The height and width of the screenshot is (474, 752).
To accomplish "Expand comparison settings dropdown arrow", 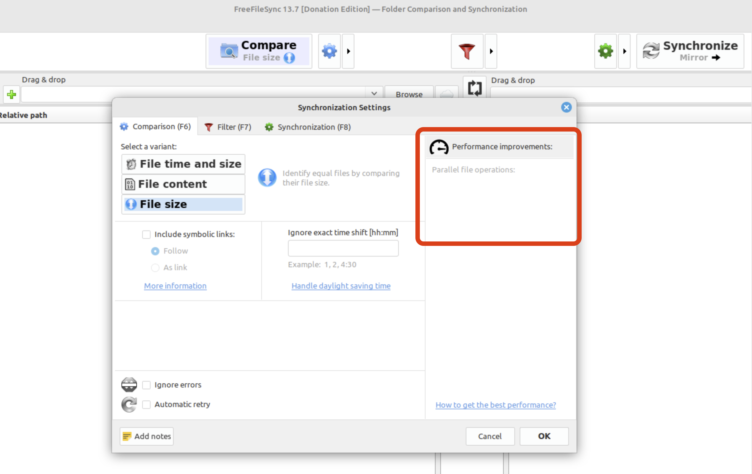I will click(348, 51).
